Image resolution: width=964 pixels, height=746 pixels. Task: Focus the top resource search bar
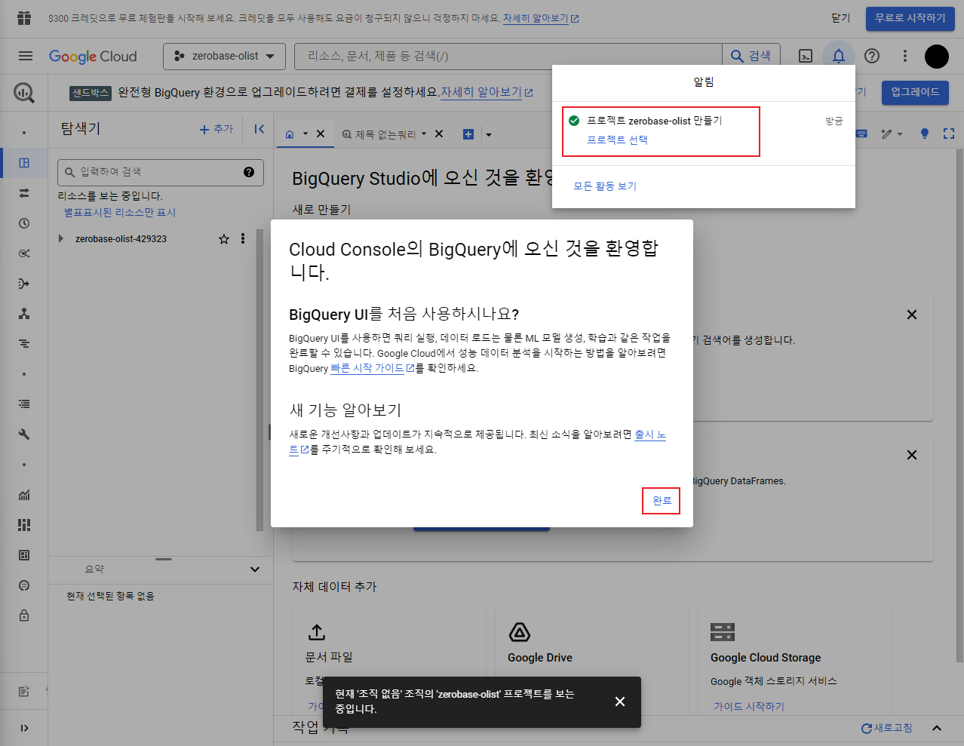508,56
